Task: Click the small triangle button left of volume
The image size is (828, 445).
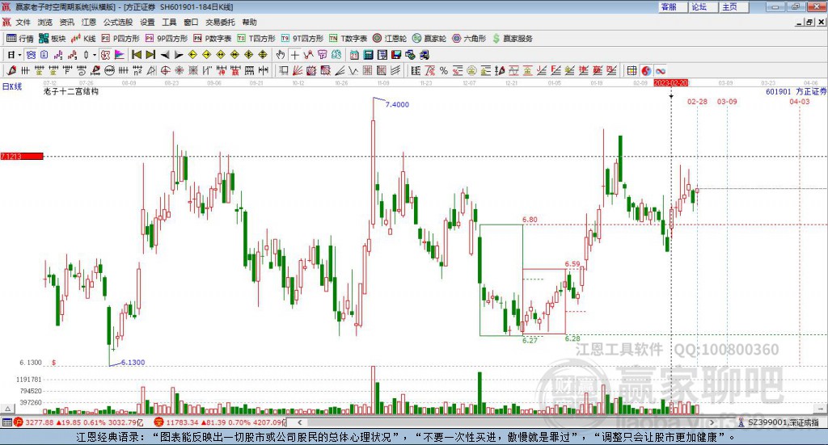Action: point(7,409)
